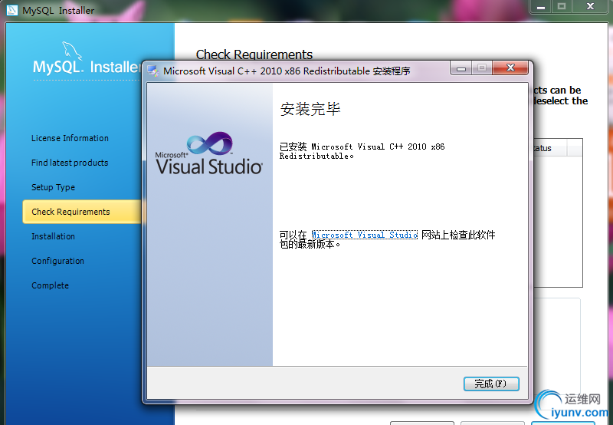Image resolution: width=613 pixels, height=425 pixels.
Task: Click the Check Requirements page heading
Action: click(254, 54)
